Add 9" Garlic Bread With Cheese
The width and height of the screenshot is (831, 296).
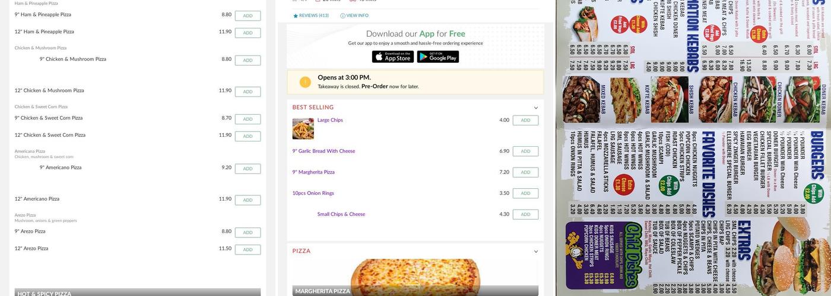click(x=525, y=151)
